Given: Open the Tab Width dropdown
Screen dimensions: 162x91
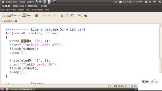Looking at the screenshot, I should pyautogui.click(x=121, y=86).
